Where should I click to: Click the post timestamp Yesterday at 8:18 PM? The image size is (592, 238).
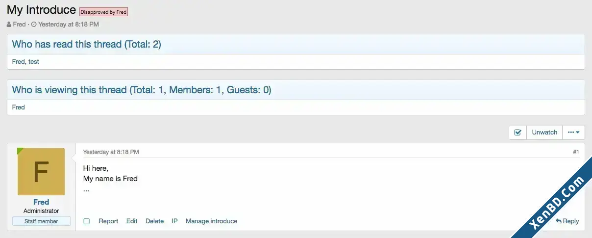tap(111, 152)
